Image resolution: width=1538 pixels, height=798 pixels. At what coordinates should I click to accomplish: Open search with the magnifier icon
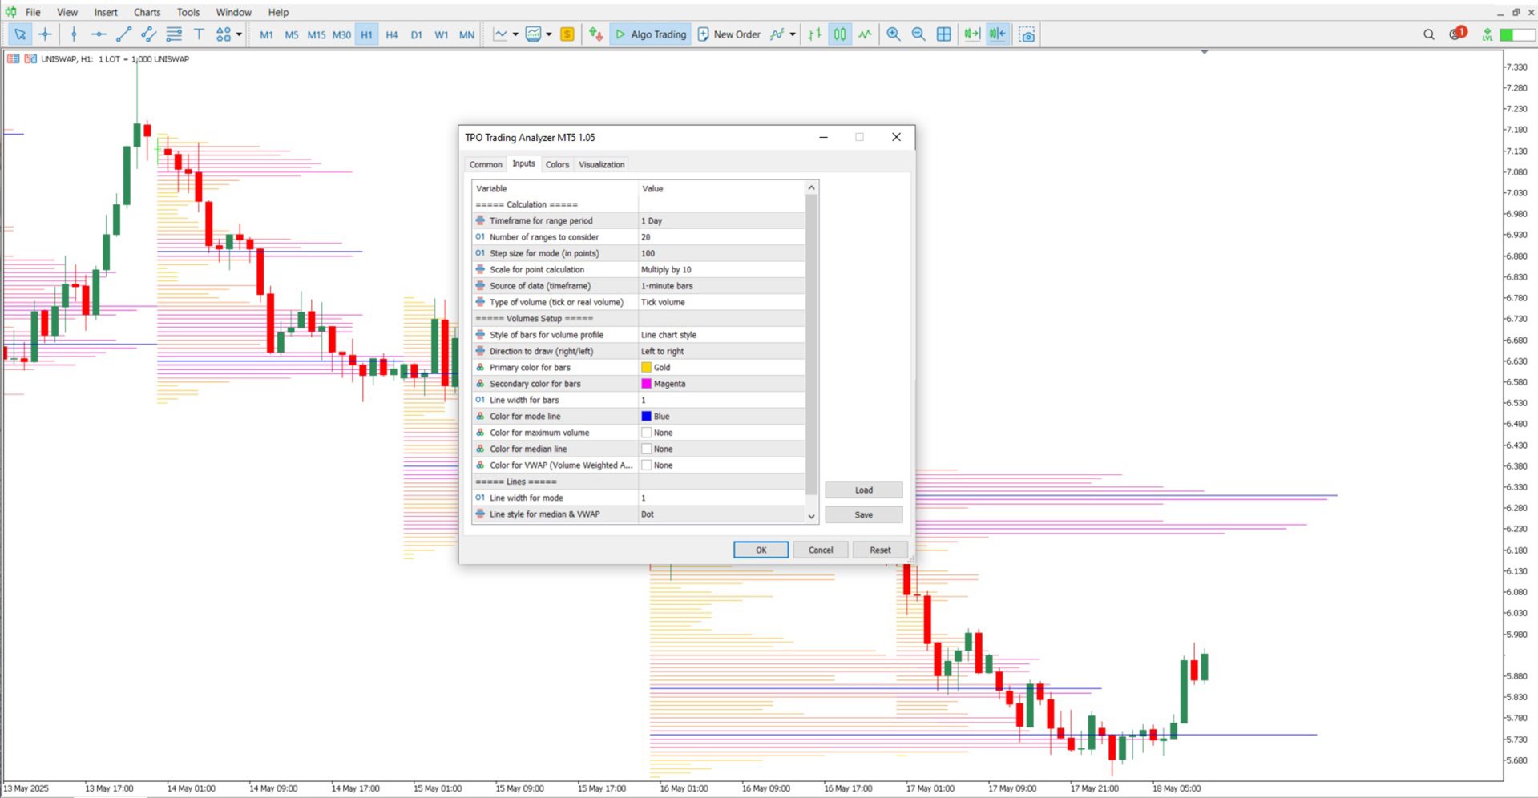tap(1428, 34)
